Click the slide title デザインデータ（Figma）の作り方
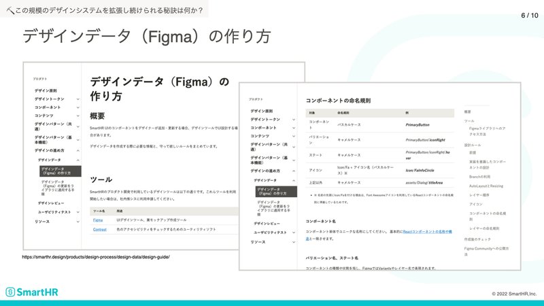 146,36
